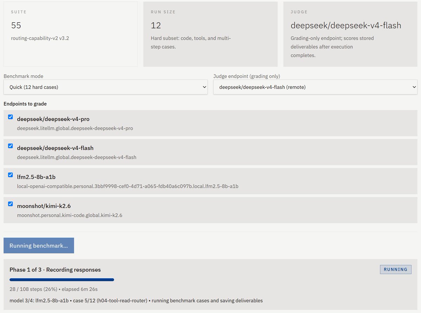This screenshot has width=421, height=313.
Task: Toggle the deepseek/deepseek-v4-pro endpoint checkbox
Action: click(11, 117)
